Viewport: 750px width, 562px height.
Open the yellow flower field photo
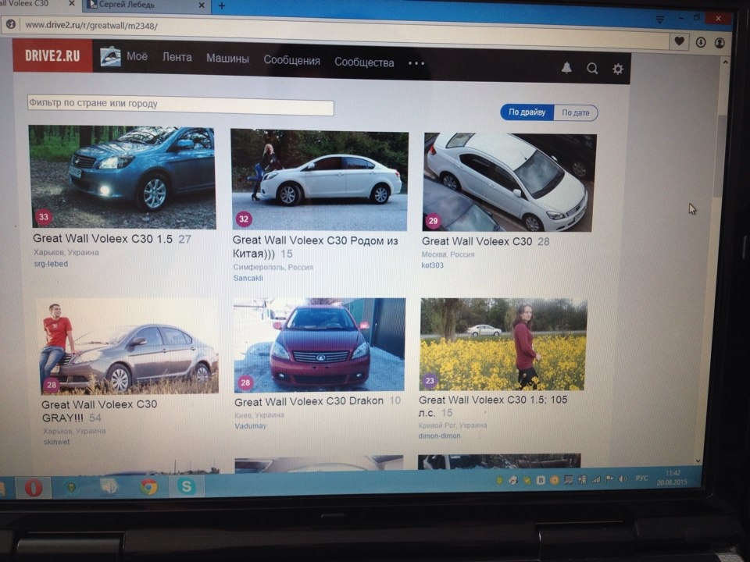(503, 344)
